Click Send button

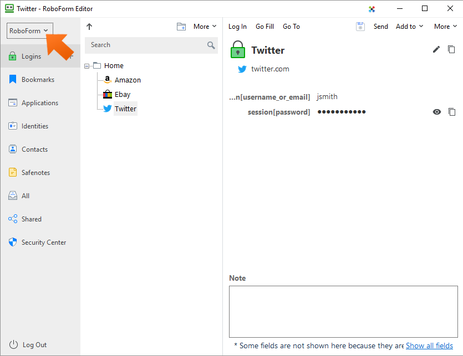(x=380, y=27)
